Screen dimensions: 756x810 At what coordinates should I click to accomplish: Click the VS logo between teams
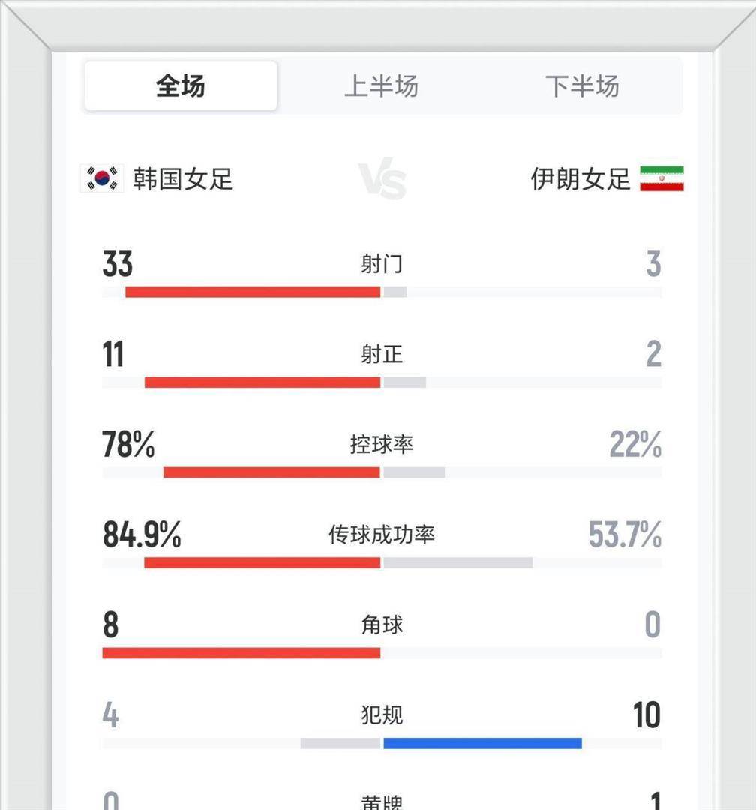(382, 181)
